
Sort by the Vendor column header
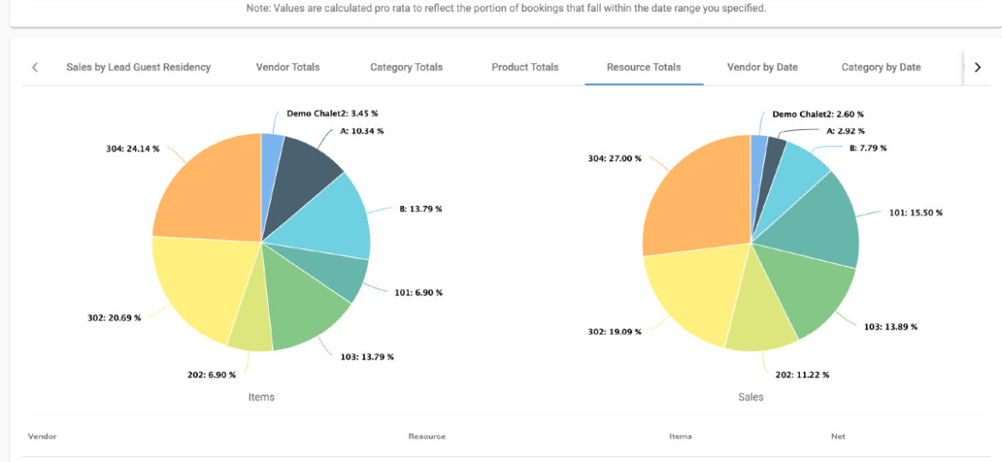pos(42,436)
